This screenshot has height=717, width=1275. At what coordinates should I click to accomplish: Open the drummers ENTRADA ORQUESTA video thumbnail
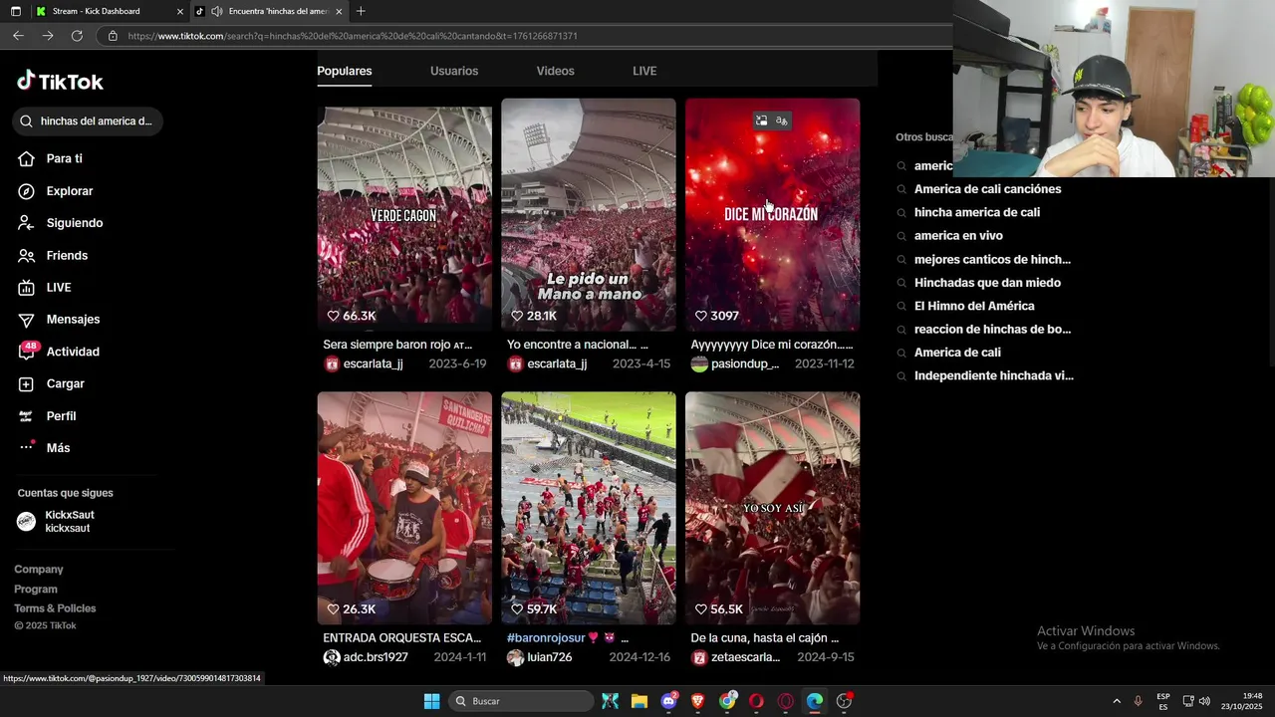coord(404,508)
